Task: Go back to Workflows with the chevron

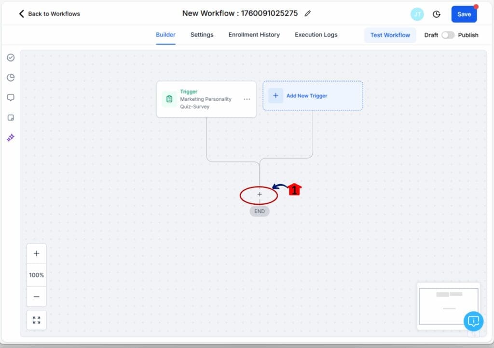Action: point(21,13)
